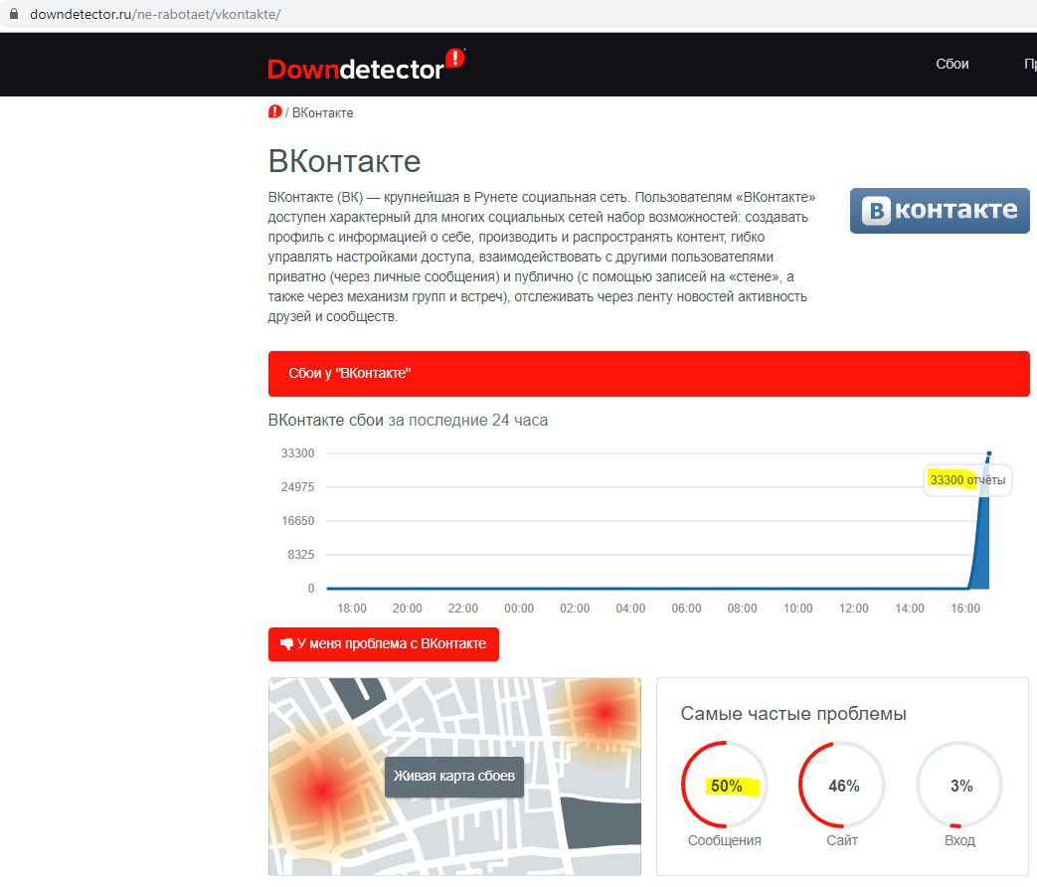The height and width of the screenshot is (887, 1037).
Task: Click the 33300 y-axis value
Action: pos(297,453)
